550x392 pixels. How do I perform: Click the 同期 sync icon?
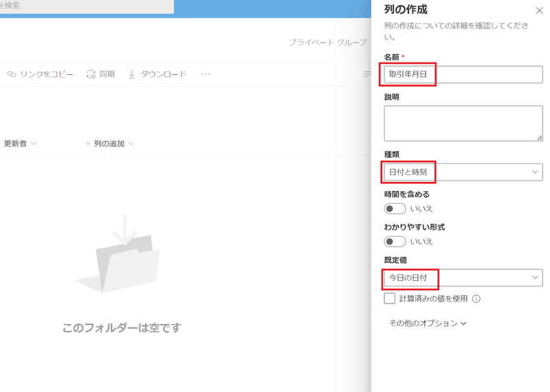tap(91, 74)
